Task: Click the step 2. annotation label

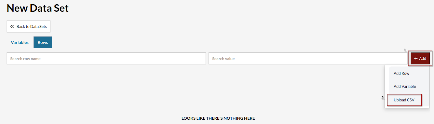Action: (383, 98)
